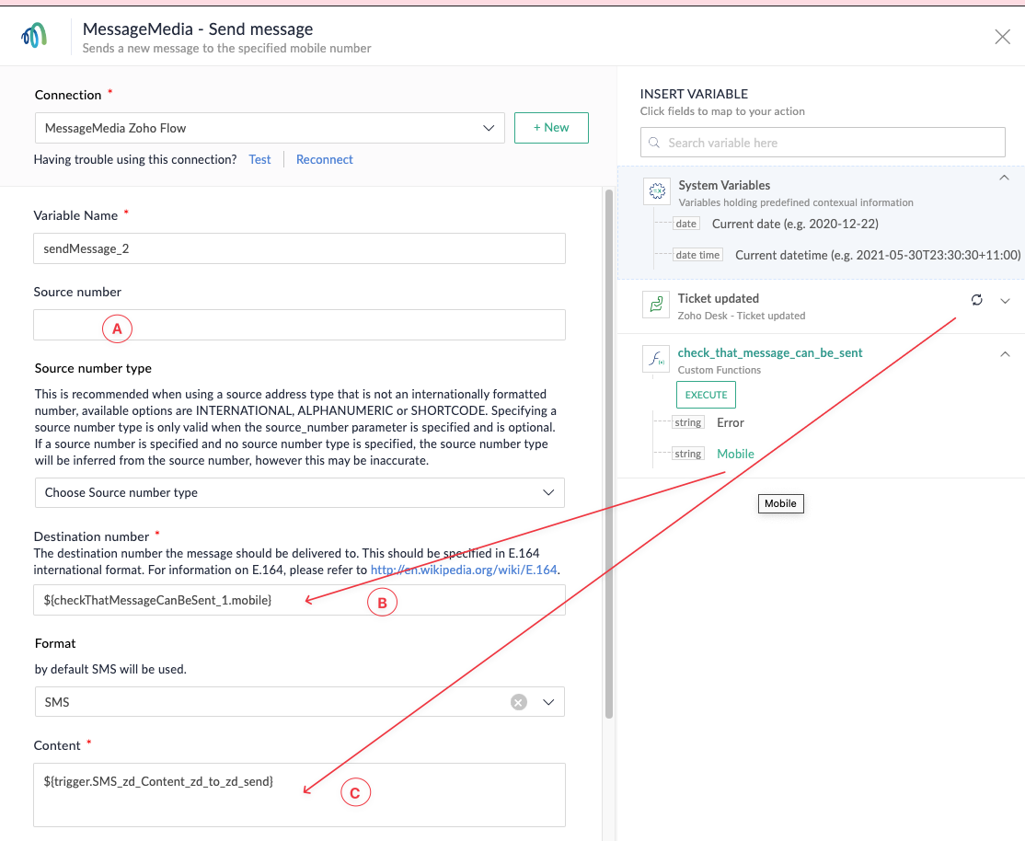Click check_that_message_can_be_sent title

point(770,352)
